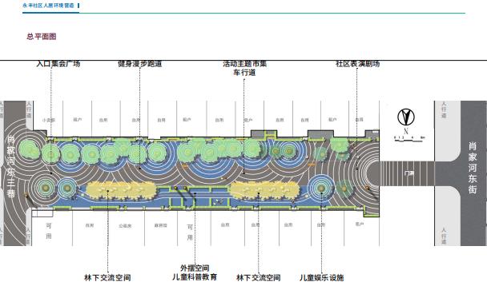The width and height of the screenshot is (487, 290).
Task: Click the 车行道 label below 活动主题市集
Action: point(244,73)
